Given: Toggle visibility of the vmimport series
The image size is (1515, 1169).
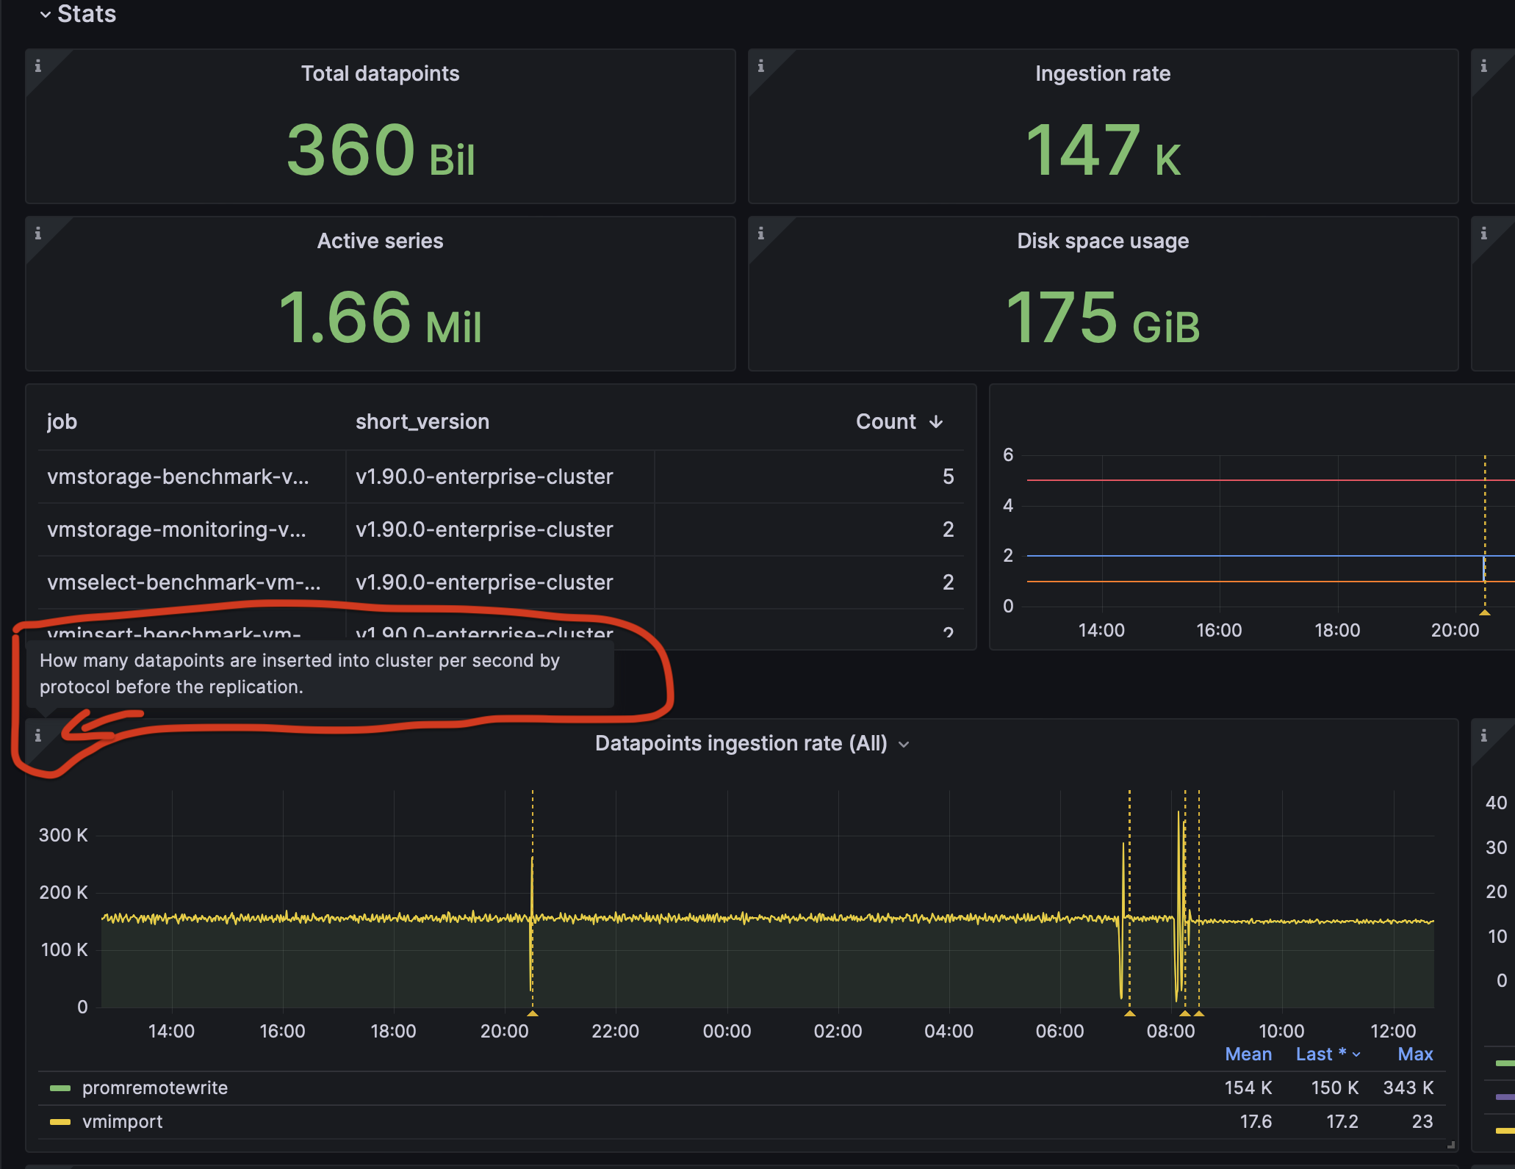Looking at the screenshot, I should [x=123, y=1121].
